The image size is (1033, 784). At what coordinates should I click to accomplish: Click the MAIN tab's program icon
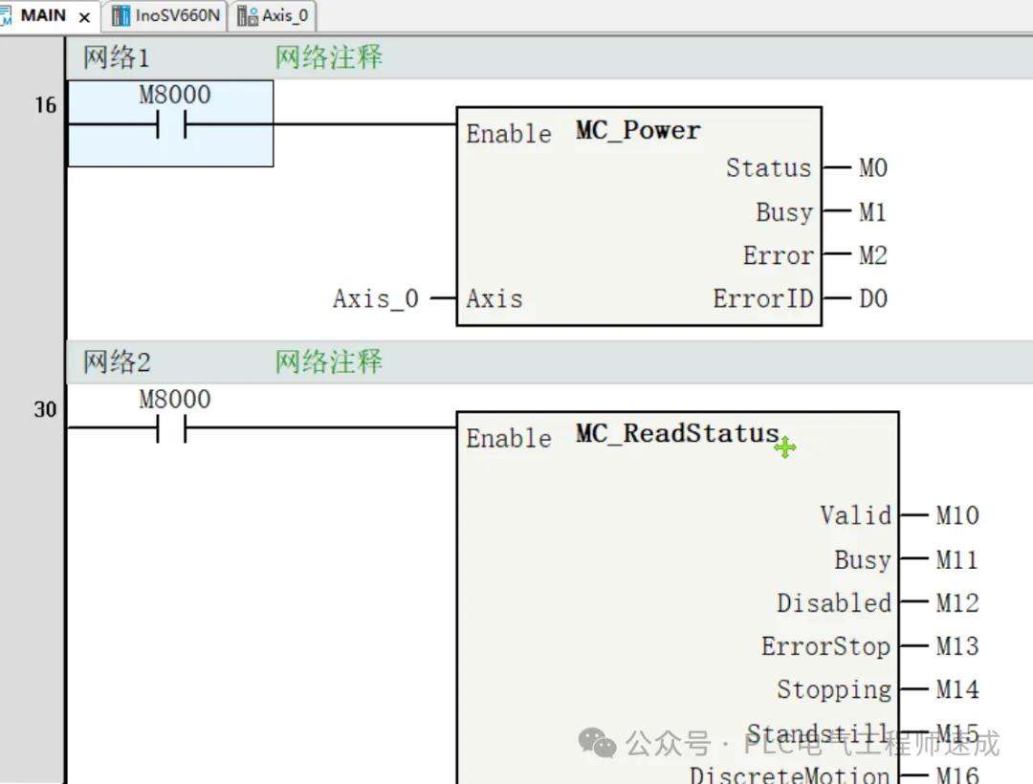coord(6,16)
